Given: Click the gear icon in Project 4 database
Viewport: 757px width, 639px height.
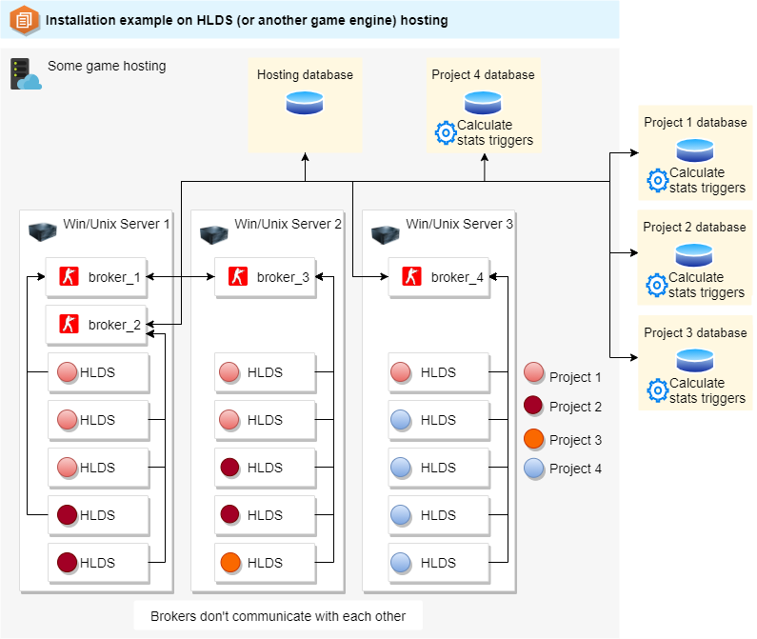Looking at the screenshot, I should pyautogui.click(x=445, y=132).
